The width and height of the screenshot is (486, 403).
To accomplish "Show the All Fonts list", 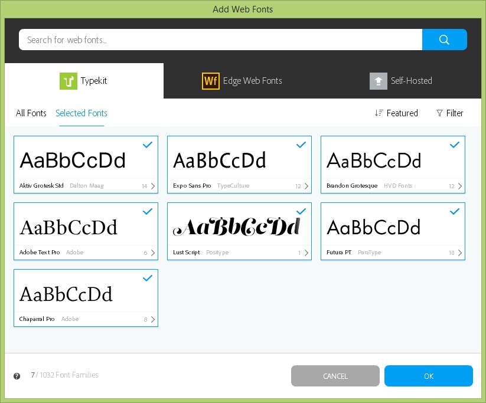I will pos(31,113).
